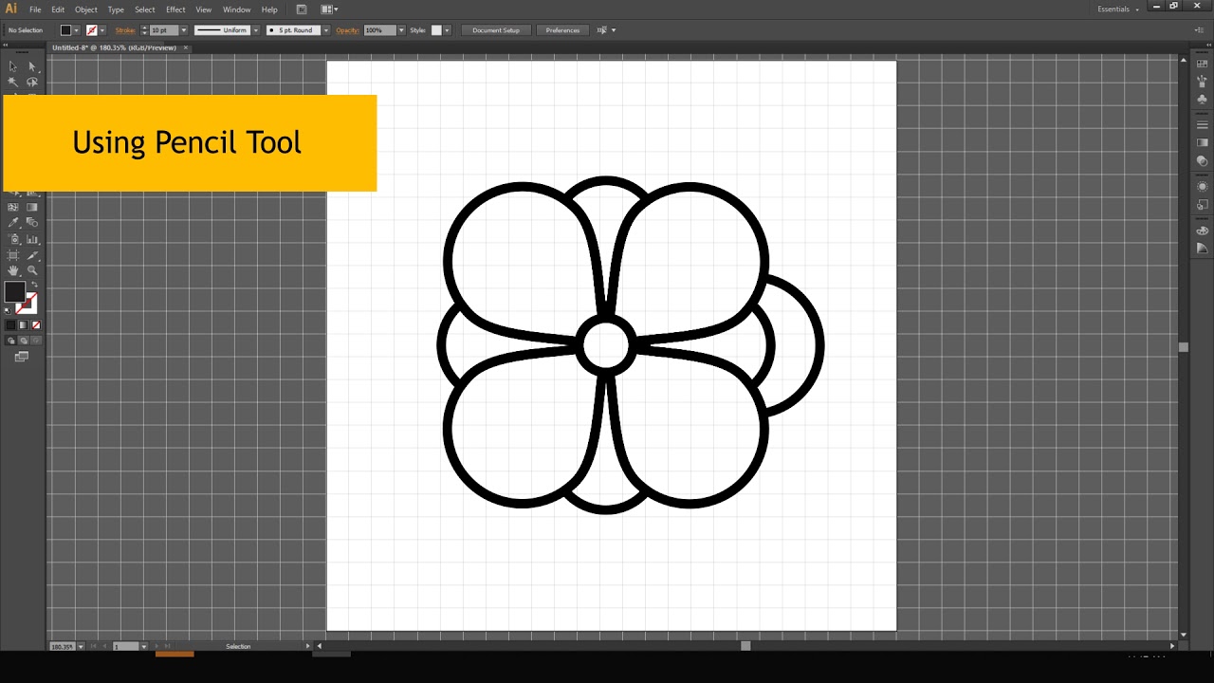Open the Appearance panel icon
Screen dimensions: 1214x683
tap(1202, 186)
